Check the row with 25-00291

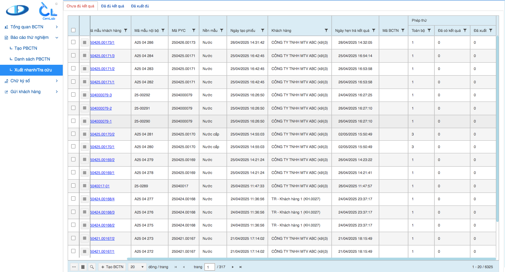pos(73,108)
